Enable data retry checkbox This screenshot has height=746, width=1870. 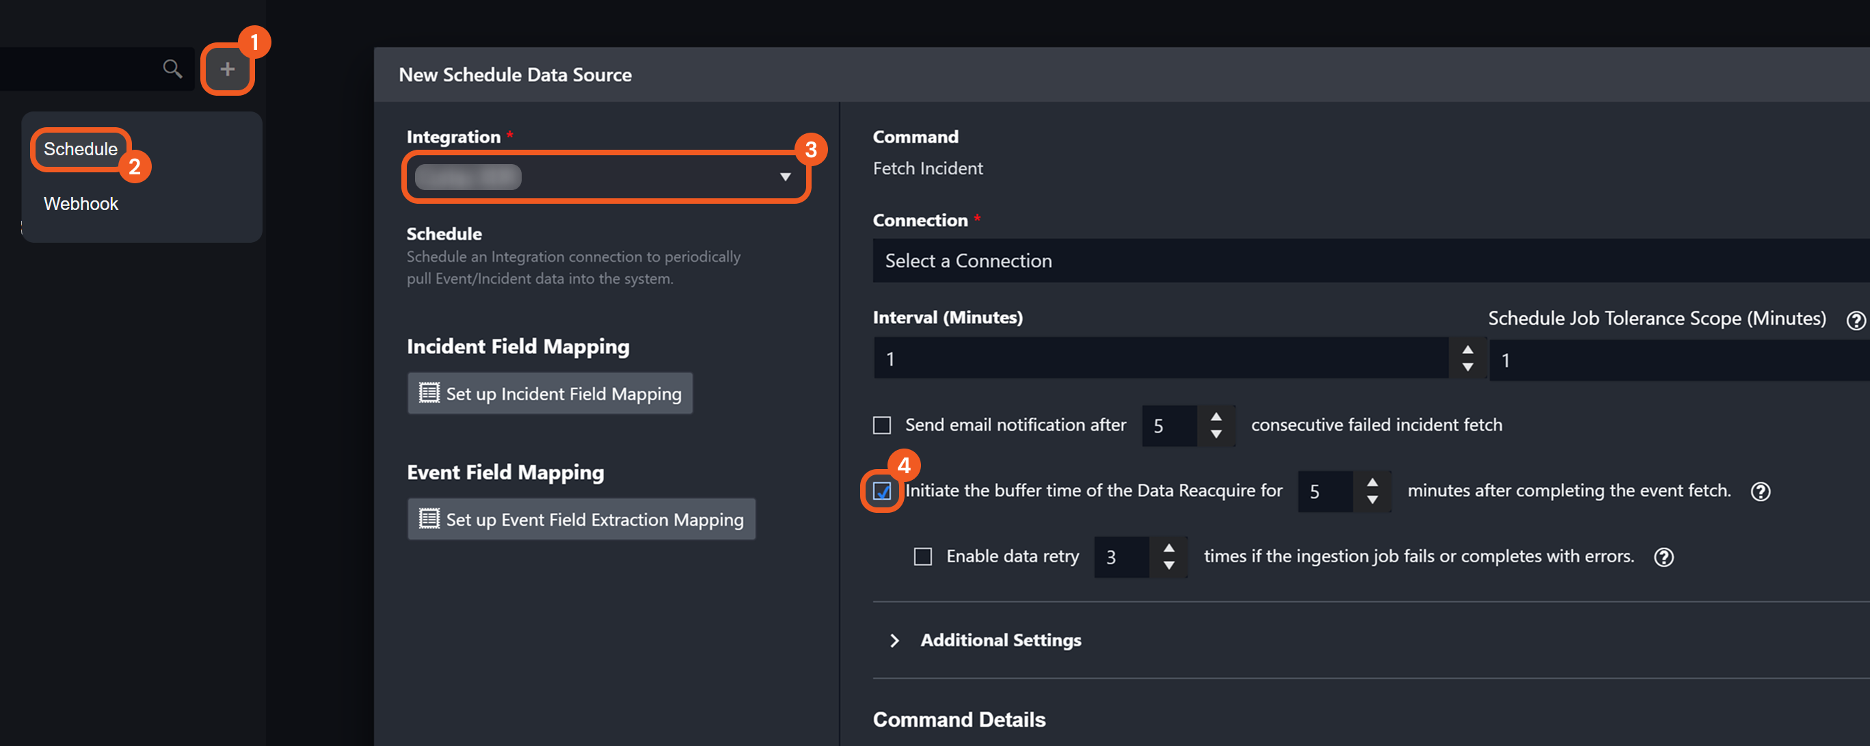point(922,557)
